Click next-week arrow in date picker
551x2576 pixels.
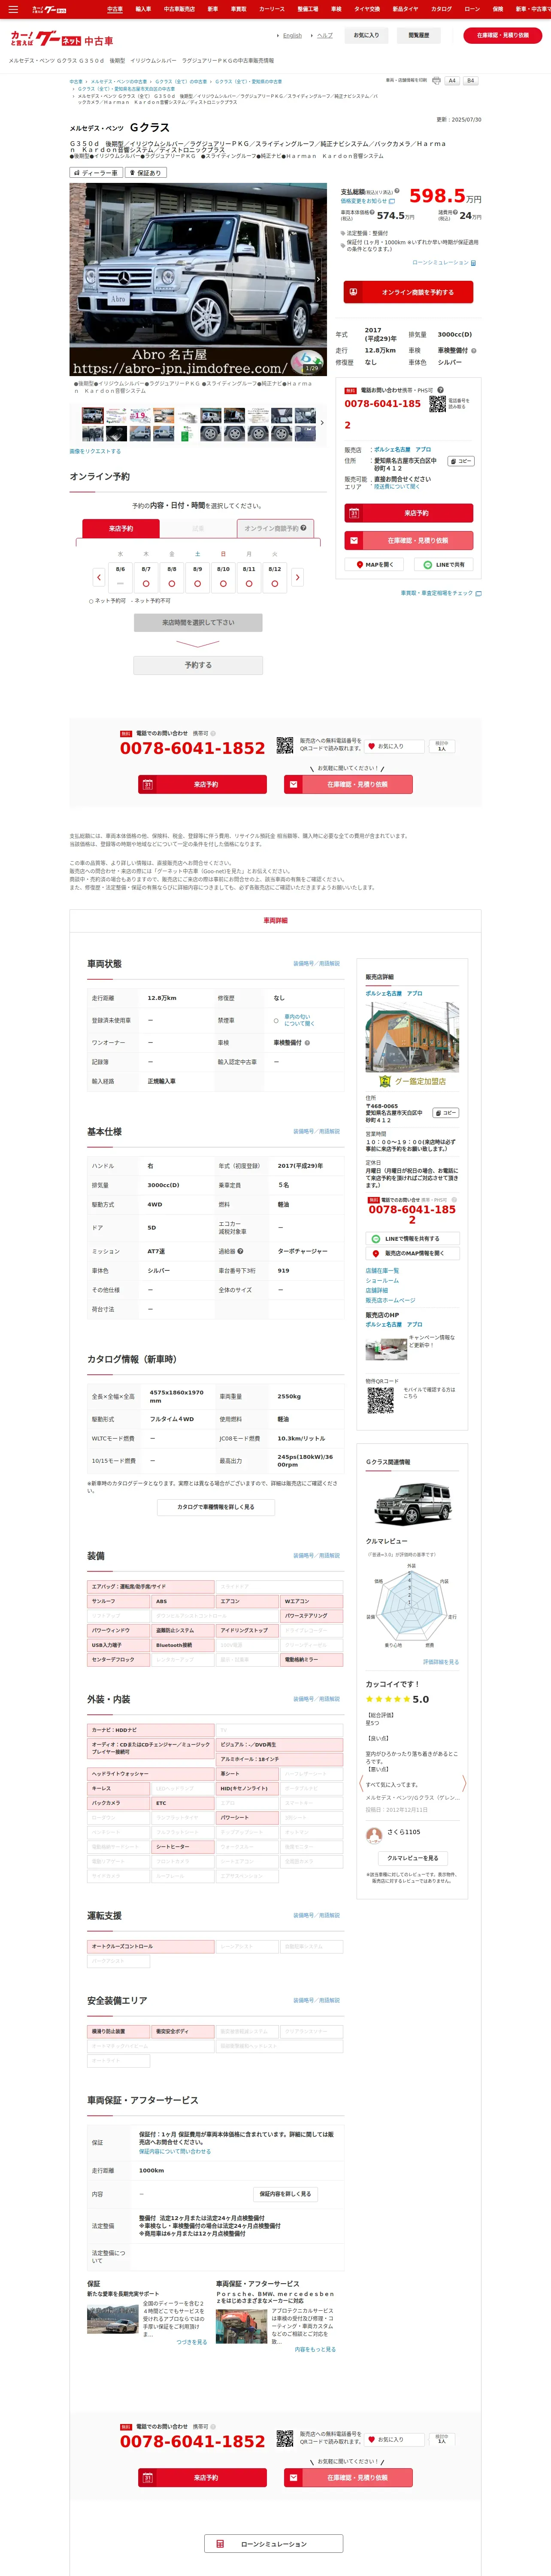tap(297, 577)
